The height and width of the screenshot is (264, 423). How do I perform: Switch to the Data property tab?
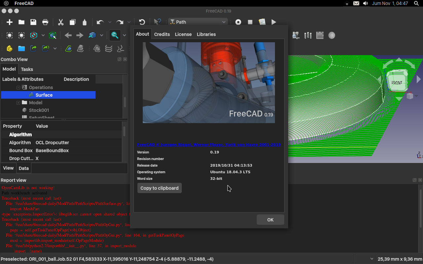pos(23,168)
